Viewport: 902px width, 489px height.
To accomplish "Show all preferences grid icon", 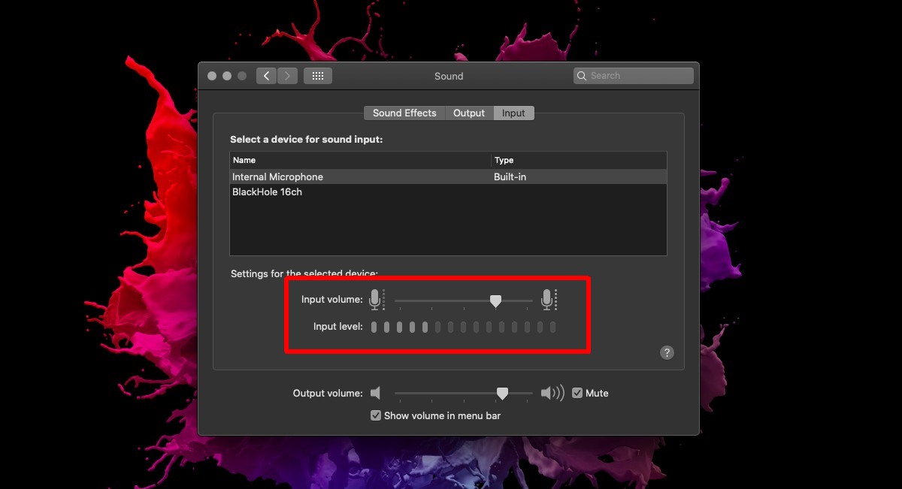I will 317,76.
